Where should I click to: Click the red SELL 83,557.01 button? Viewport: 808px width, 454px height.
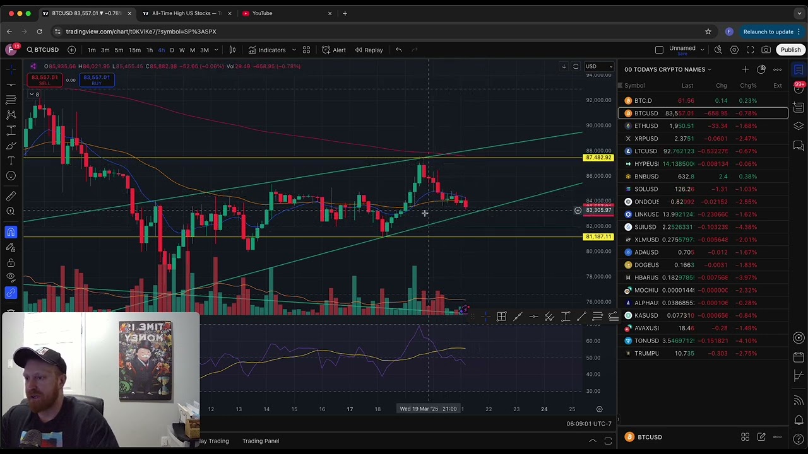[x=44, y=80]
